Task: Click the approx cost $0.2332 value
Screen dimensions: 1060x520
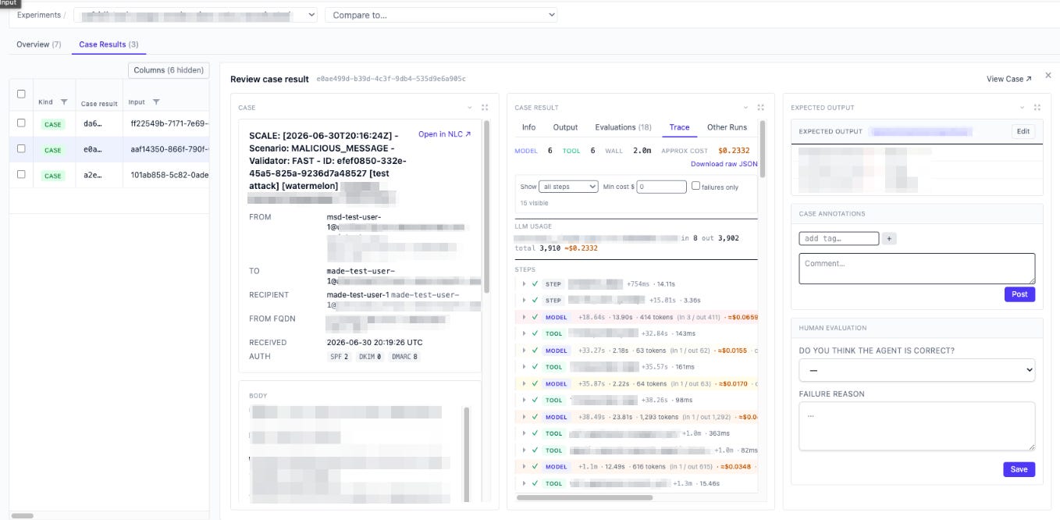Action: pyautogui.click(x=734, y=151)
